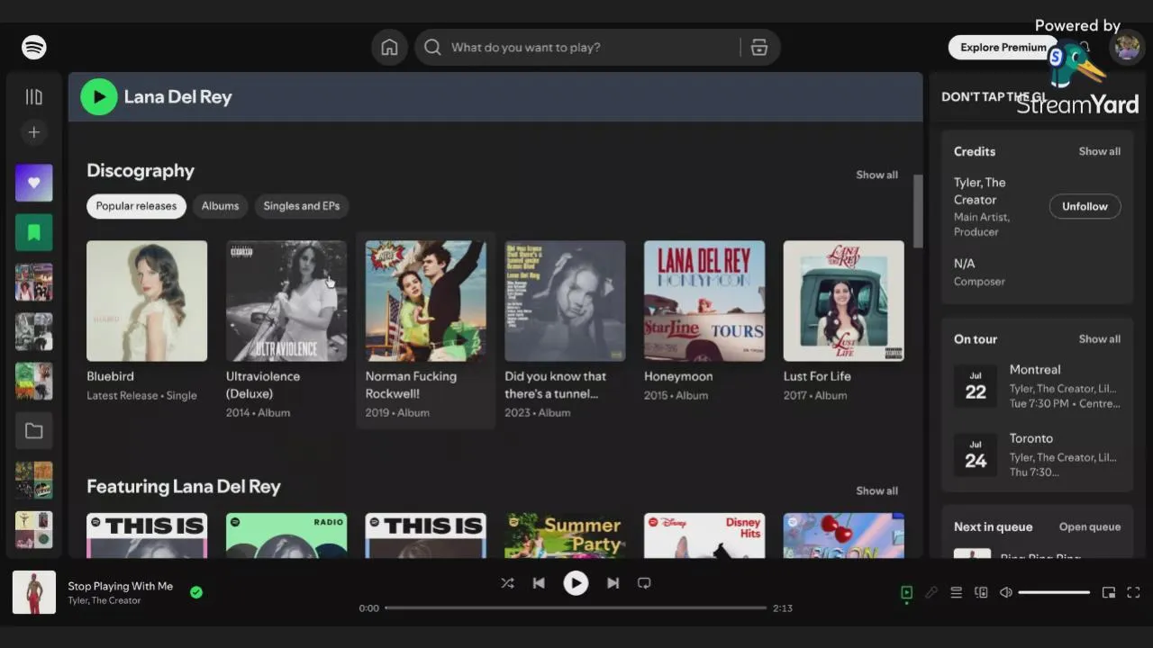
Task: Skip to next track
Action: [613, 583]
